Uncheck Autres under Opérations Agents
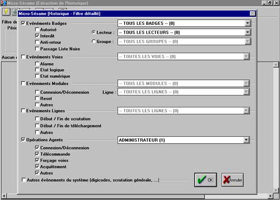 [37, 173]
